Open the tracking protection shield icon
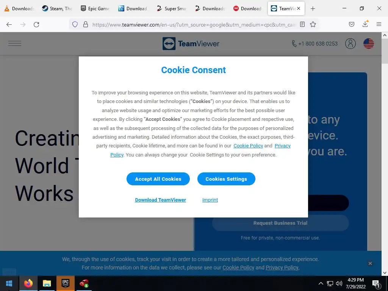The width and height of the screenshot is (388, 291). [75, 24]
